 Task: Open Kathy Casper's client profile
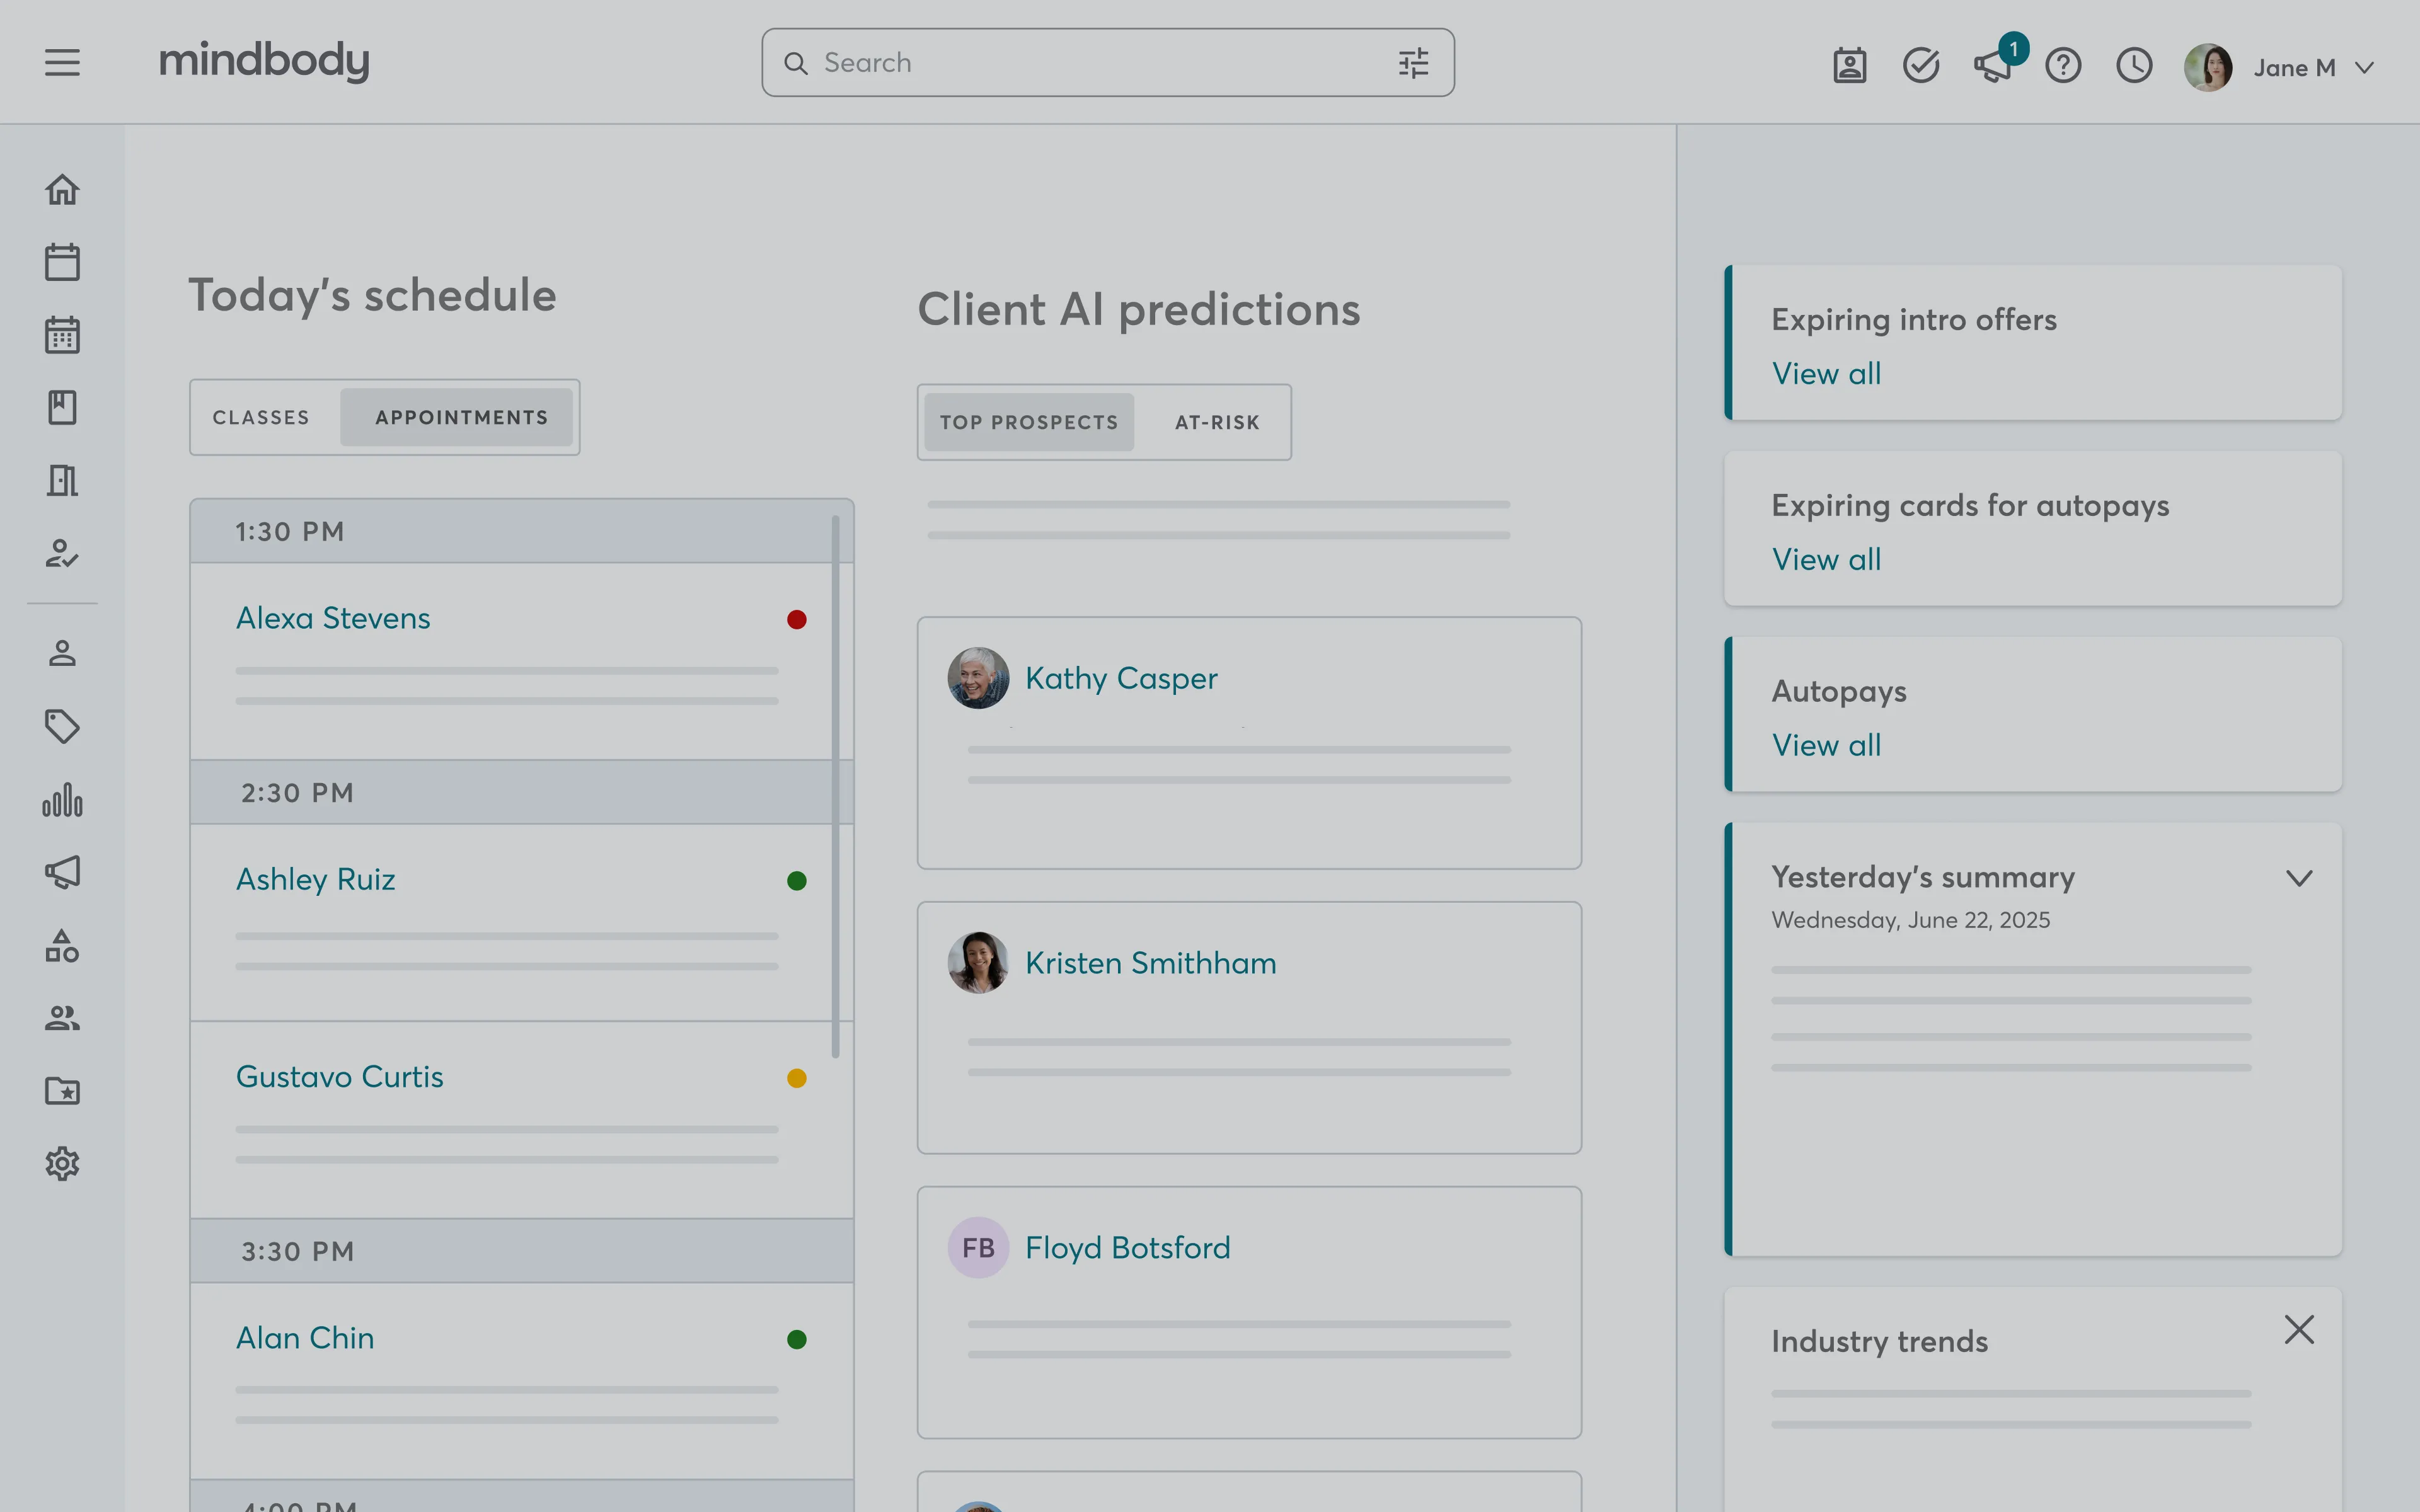(x=1120, y=678)
